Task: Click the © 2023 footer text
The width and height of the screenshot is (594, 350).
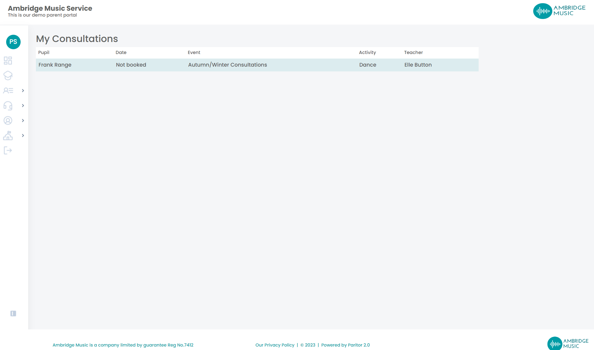Action: [308, 345]
